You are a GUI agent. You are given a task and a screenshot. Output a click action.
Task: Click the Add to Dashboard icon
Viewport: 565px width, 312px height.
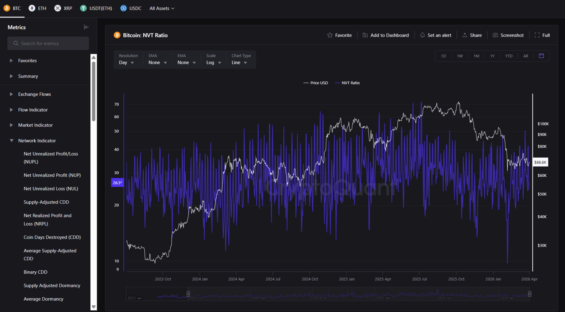pyautogui.click(x=365, y=35)
